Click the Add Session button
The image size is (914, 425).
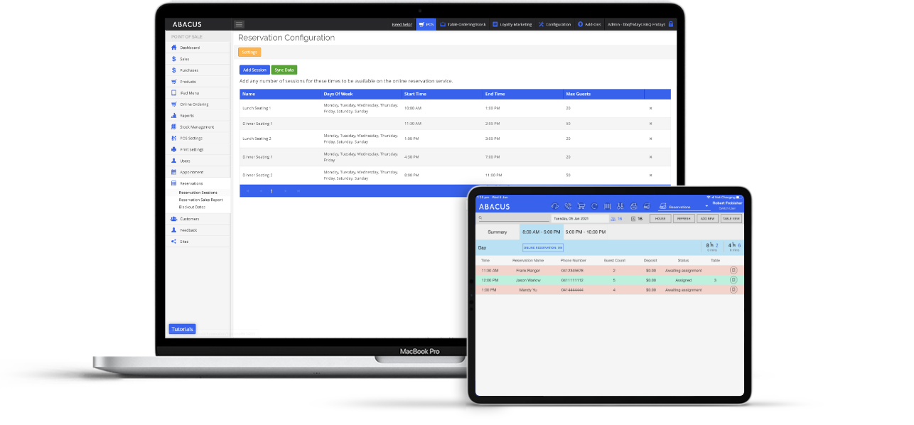(254, 70)
